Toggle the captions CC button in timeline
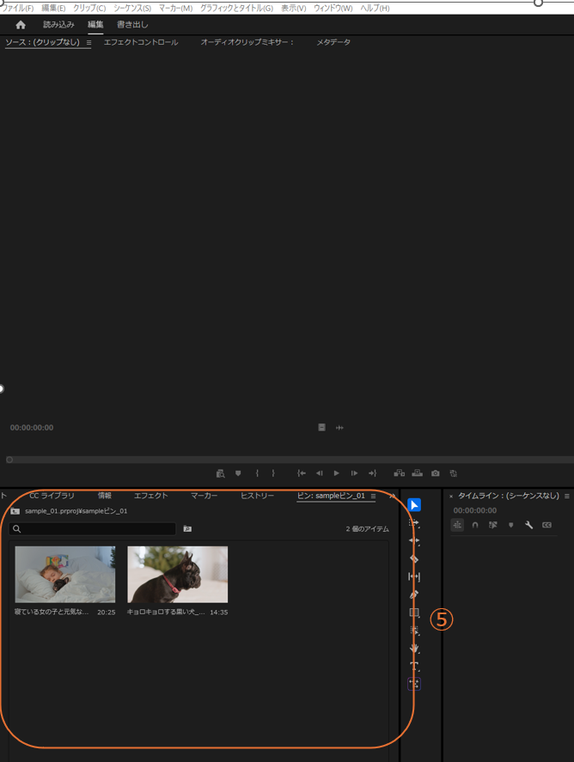 547,525
